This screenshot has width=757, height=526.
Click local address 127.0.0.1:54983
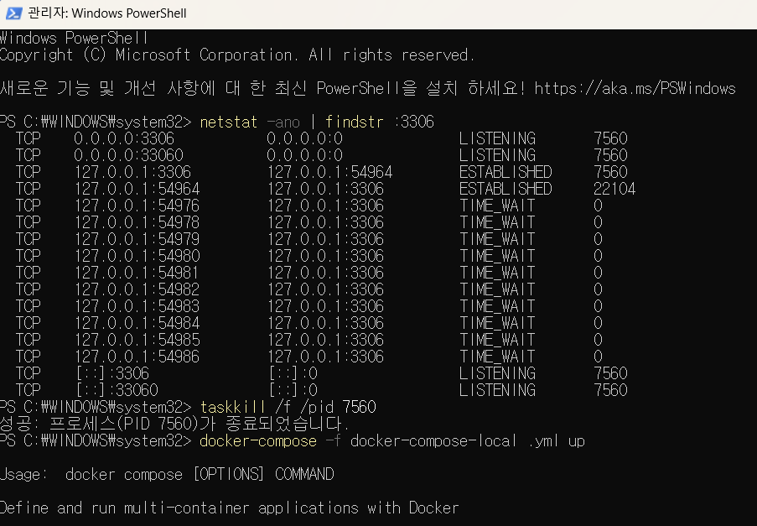(x=137, y=306)
